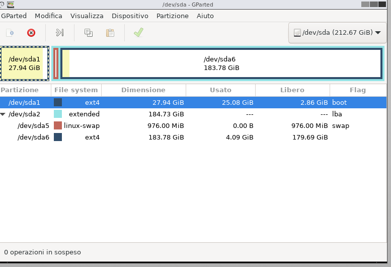This screenshot has height=267, width=391.
Task: Select the /dev/sda1 row in partition list
Action: click(193, 103)
